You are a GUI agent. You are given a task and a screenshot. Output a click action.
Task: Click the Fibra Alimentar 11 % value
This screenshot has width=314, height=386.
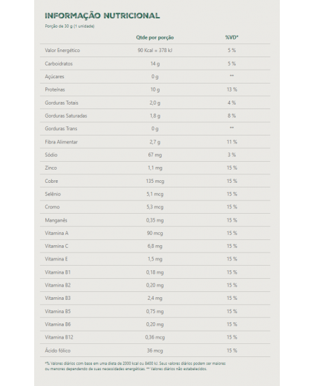click(x=232, y=142)
